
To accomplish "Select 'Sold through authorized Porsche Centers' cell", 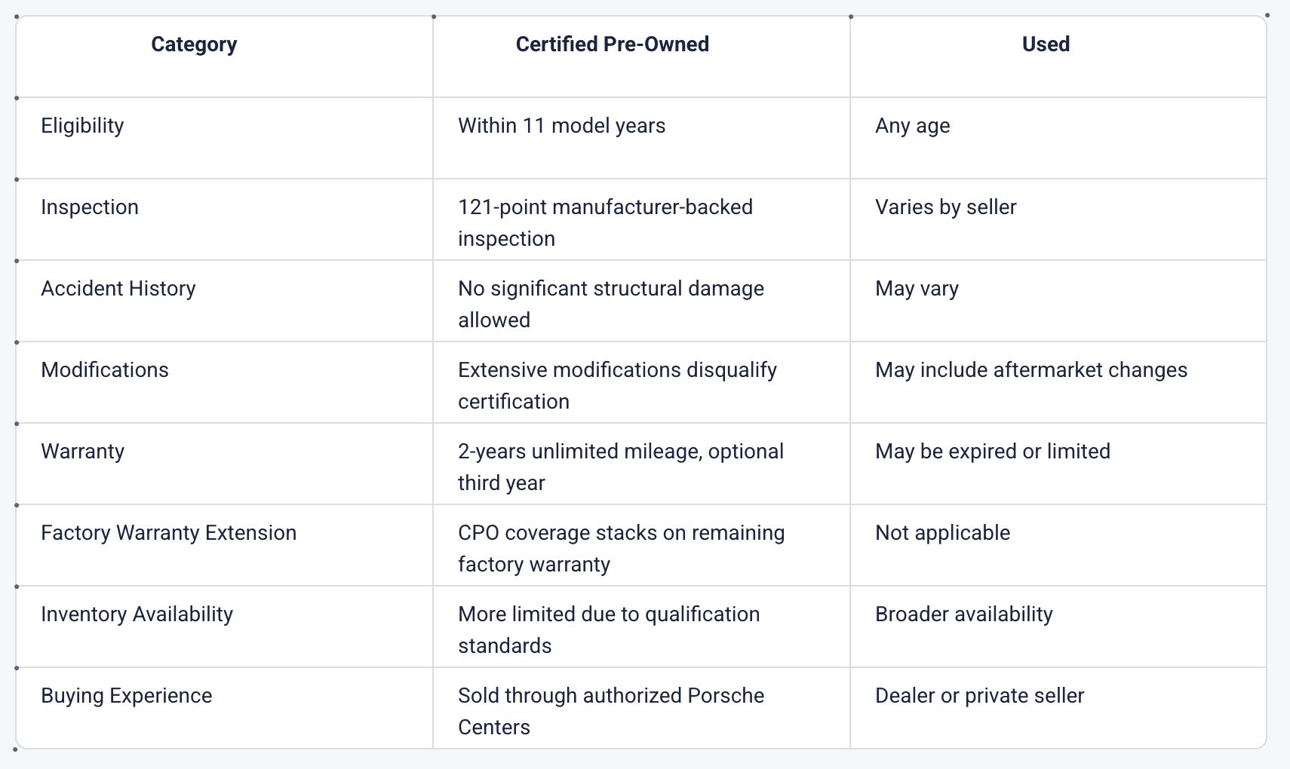I will (x=610, y=711).
